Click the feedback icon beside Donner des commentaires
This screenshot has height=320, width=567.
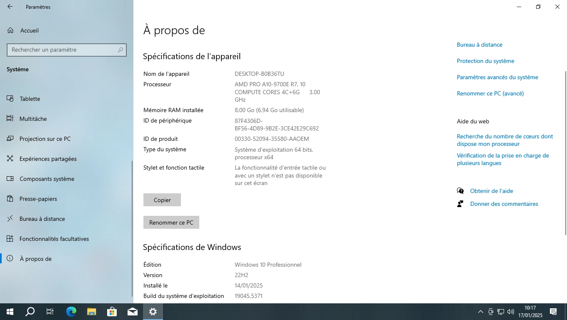click(460, 204)
